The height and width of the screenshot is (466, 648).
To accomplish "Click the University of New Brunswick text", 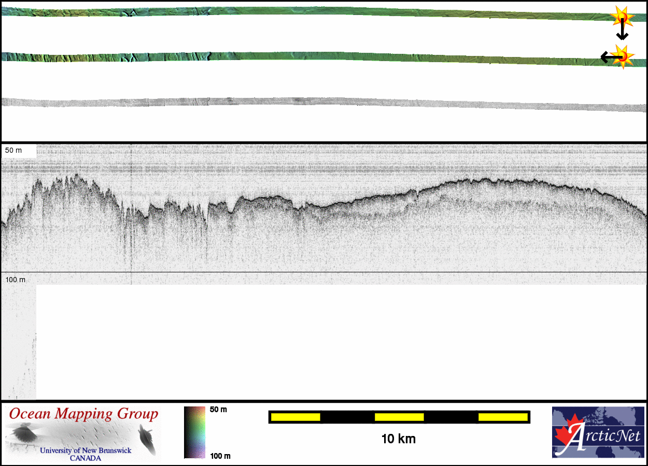I will pos(86,450).
